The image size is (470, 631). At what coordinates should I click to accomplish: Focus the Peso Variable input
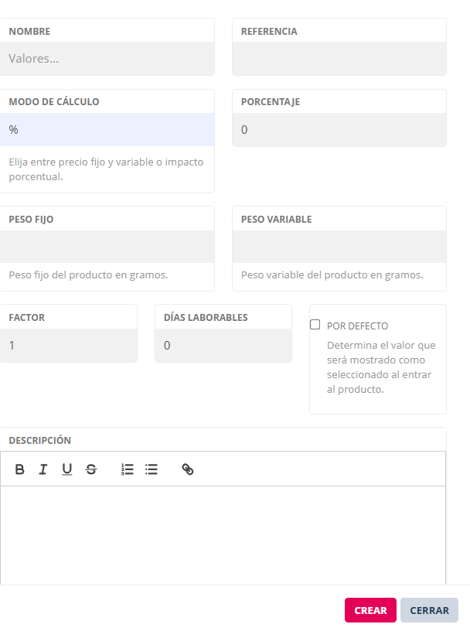[339, 247]
